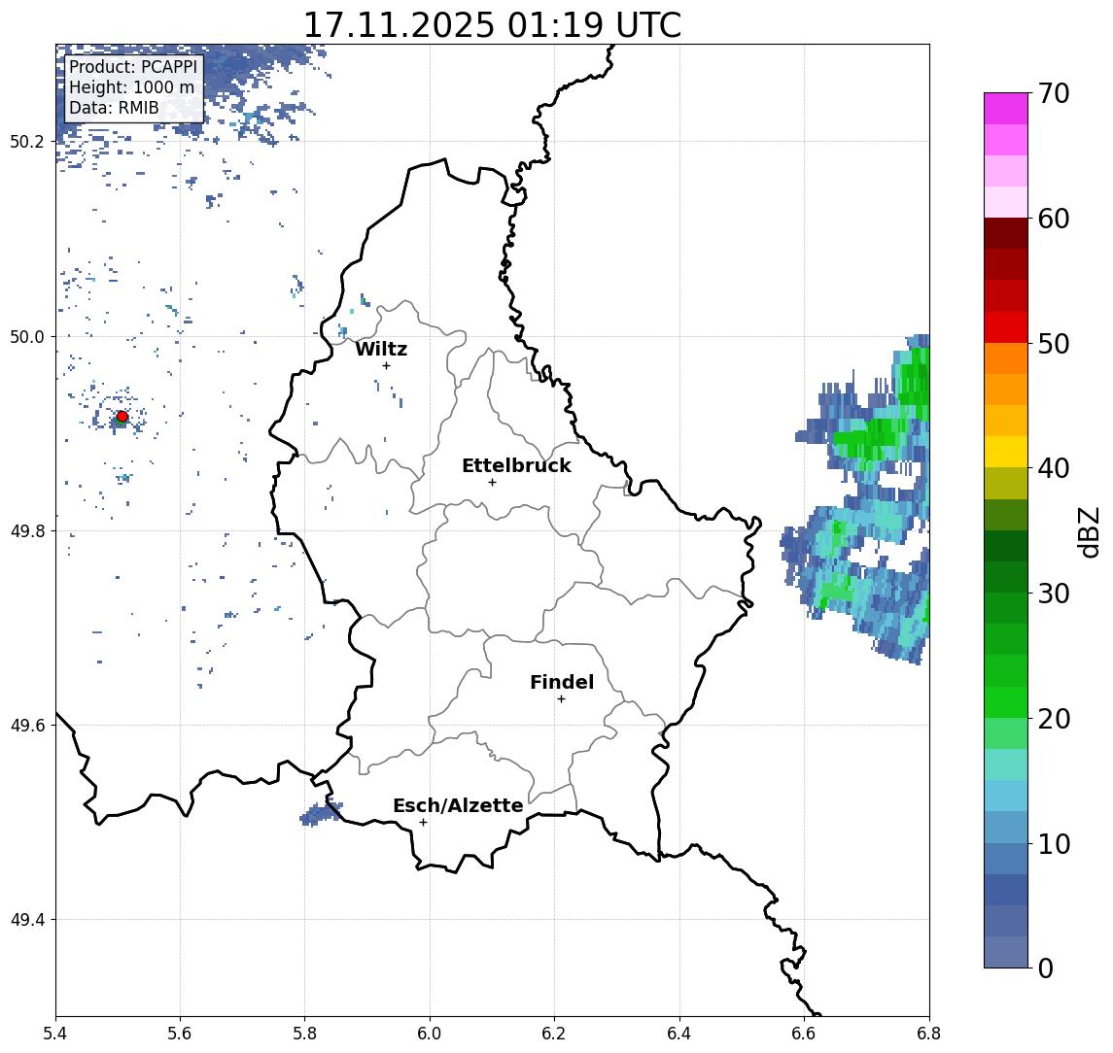Click the 50 label on colorbar
This screenshot has height=1053, width=1113.
coord(1054,344)
